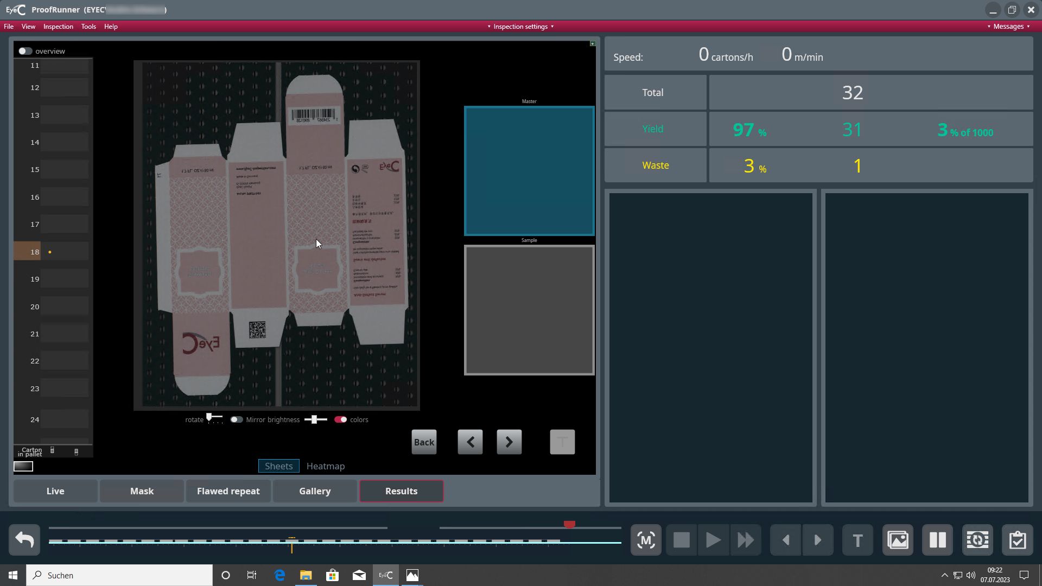This screenshot has width=1042, height=586.
Task: Click the Flawed repeat button
Action: [228, 491]
